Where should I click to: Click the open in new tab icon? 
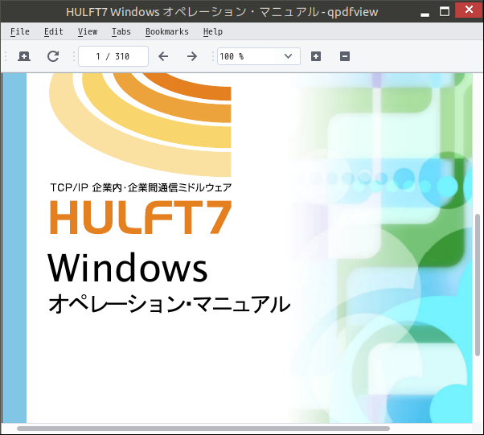pyautogui.click(x=24, y=56)
